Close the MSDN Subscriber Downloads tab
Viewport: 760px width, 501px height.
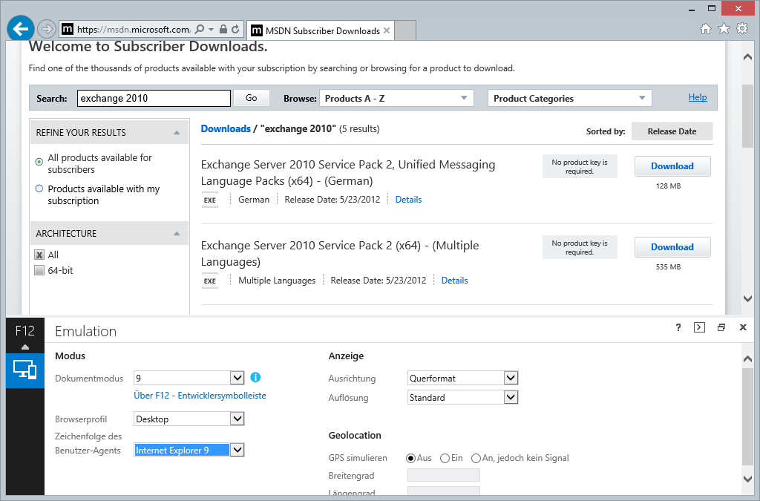point(387,30)
